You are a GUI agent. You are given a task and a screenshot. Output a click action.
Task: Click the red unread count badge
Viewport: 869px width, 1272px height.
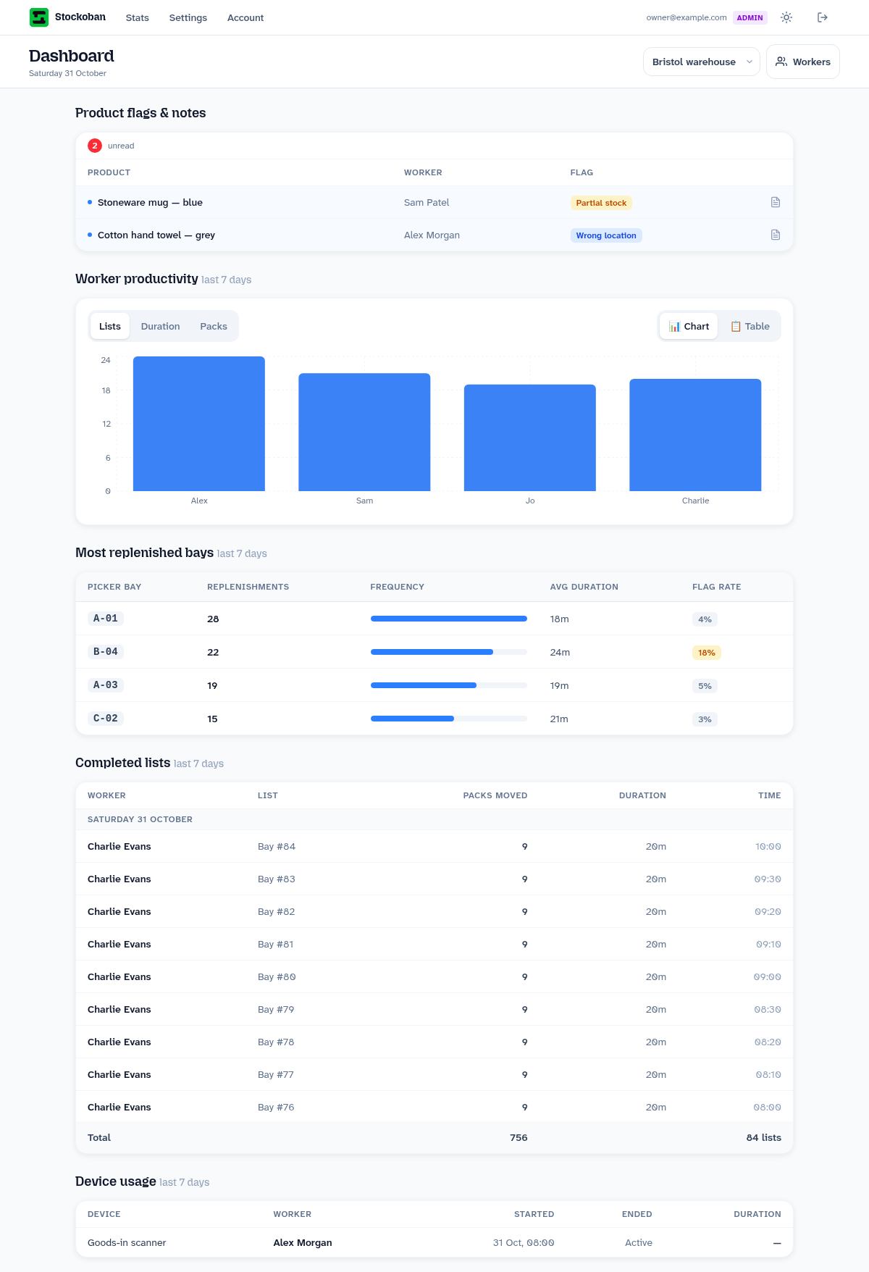[x=95, y=146]
